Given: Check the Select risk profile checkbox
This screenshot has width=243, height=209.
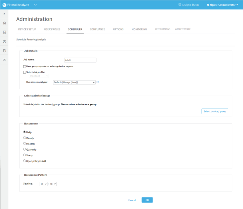Looking at the screenshot, I should point(25,72).
